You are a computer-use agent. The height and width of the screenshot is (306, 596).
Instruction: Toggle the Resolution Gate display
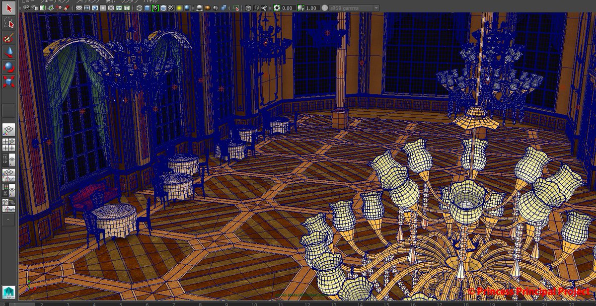tap(95, 8)
